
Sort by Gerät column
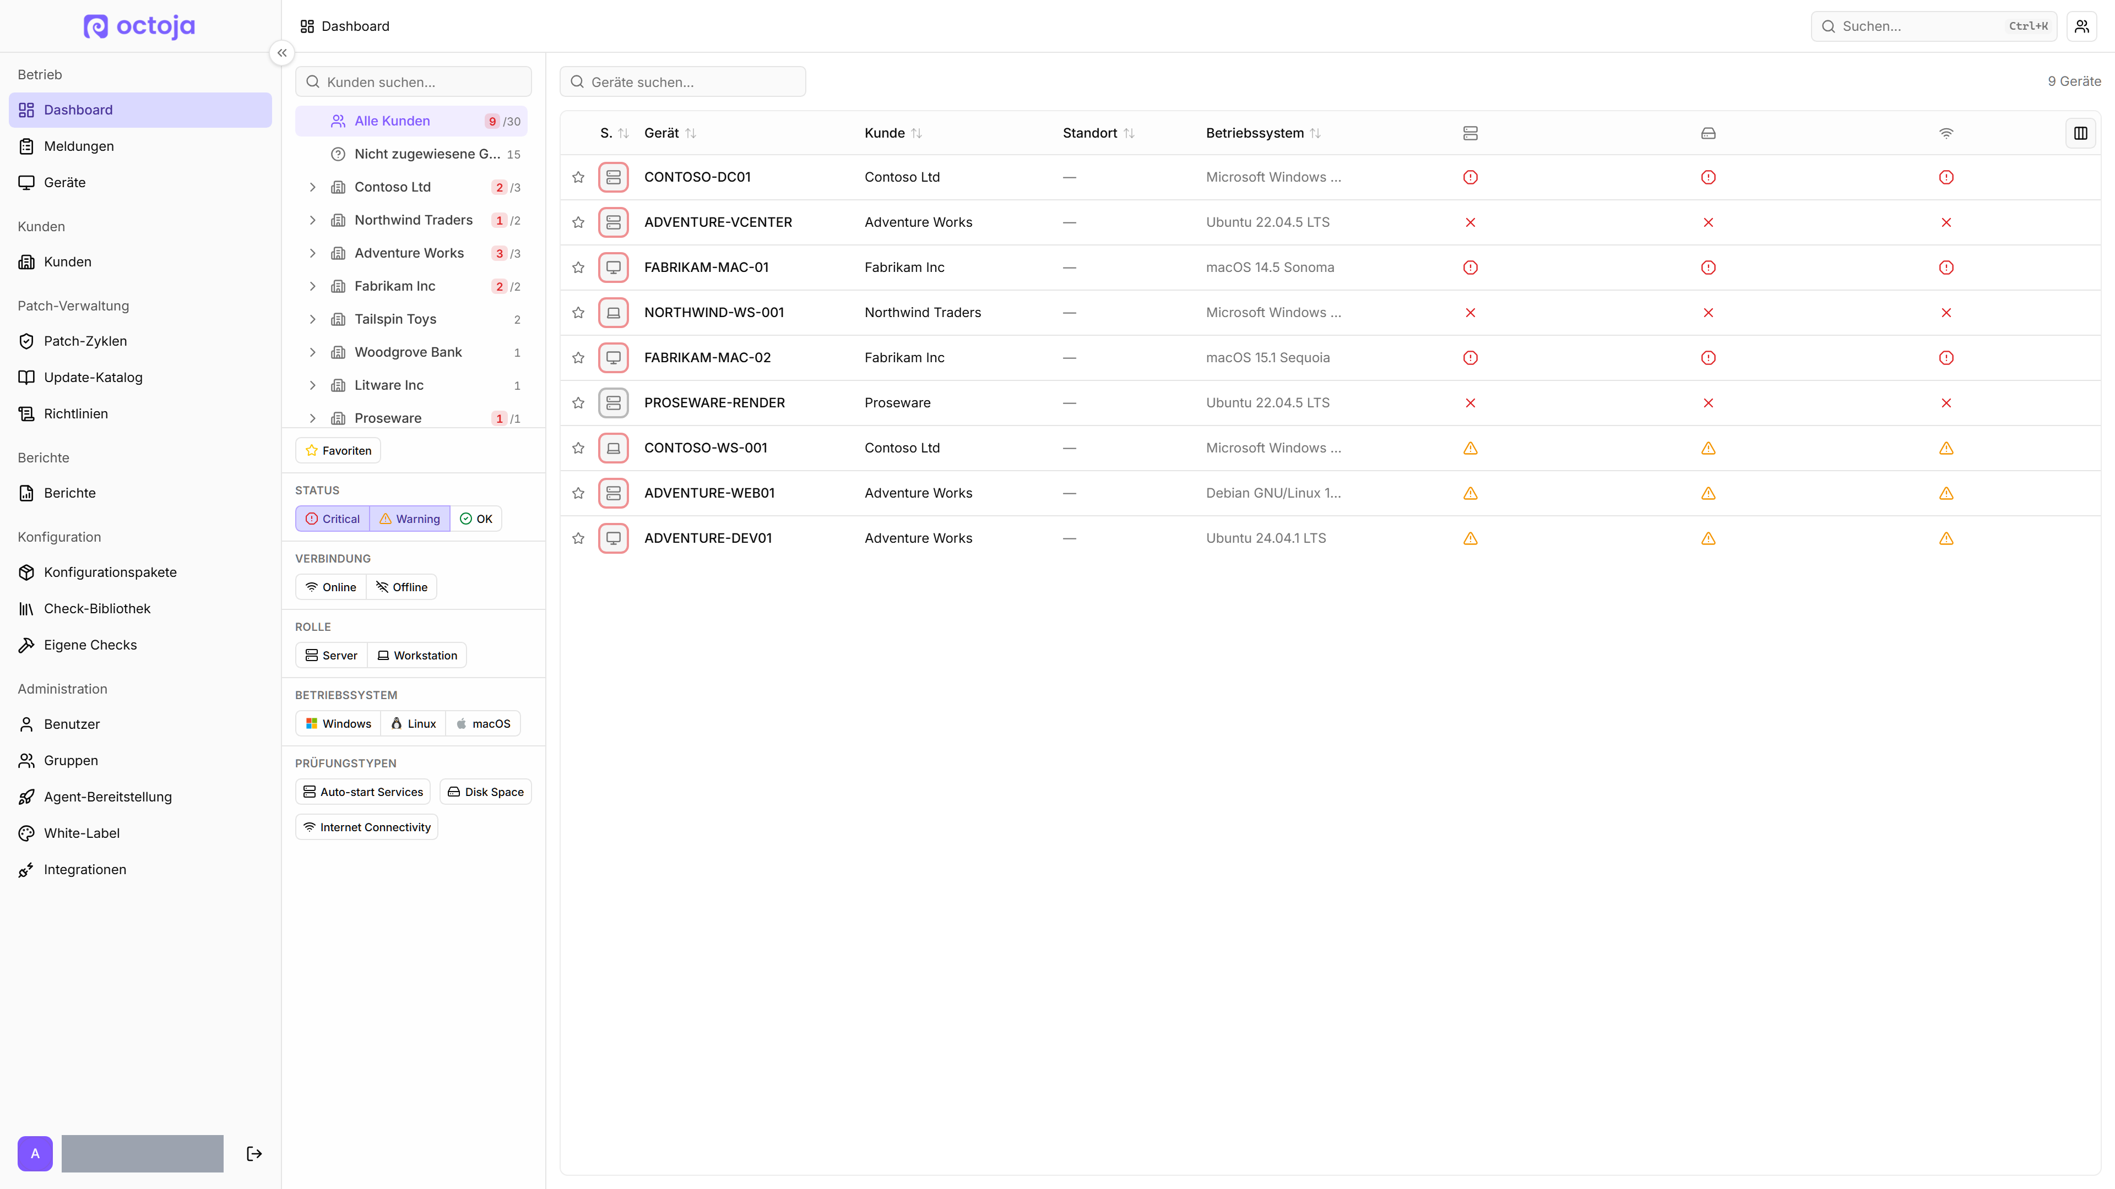670,133
